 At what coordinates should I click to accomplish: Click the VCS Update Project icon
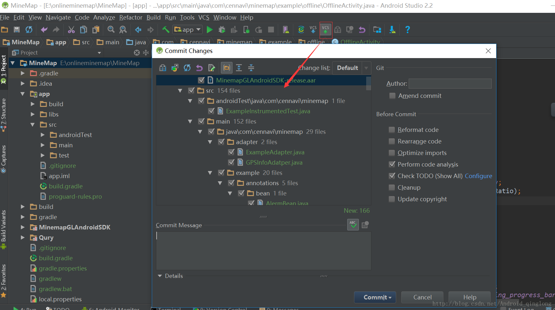313,30
